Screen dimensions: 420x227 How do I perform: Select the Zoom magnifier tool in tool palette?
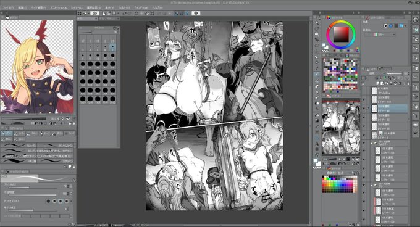317,23
